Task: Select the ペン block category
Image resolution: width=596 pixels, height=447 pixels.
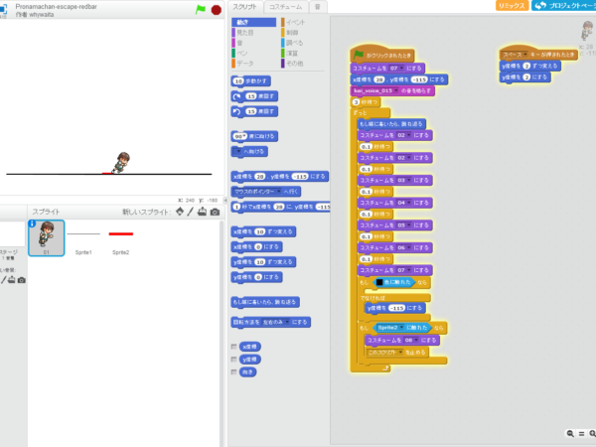Action: pos(242,54)
